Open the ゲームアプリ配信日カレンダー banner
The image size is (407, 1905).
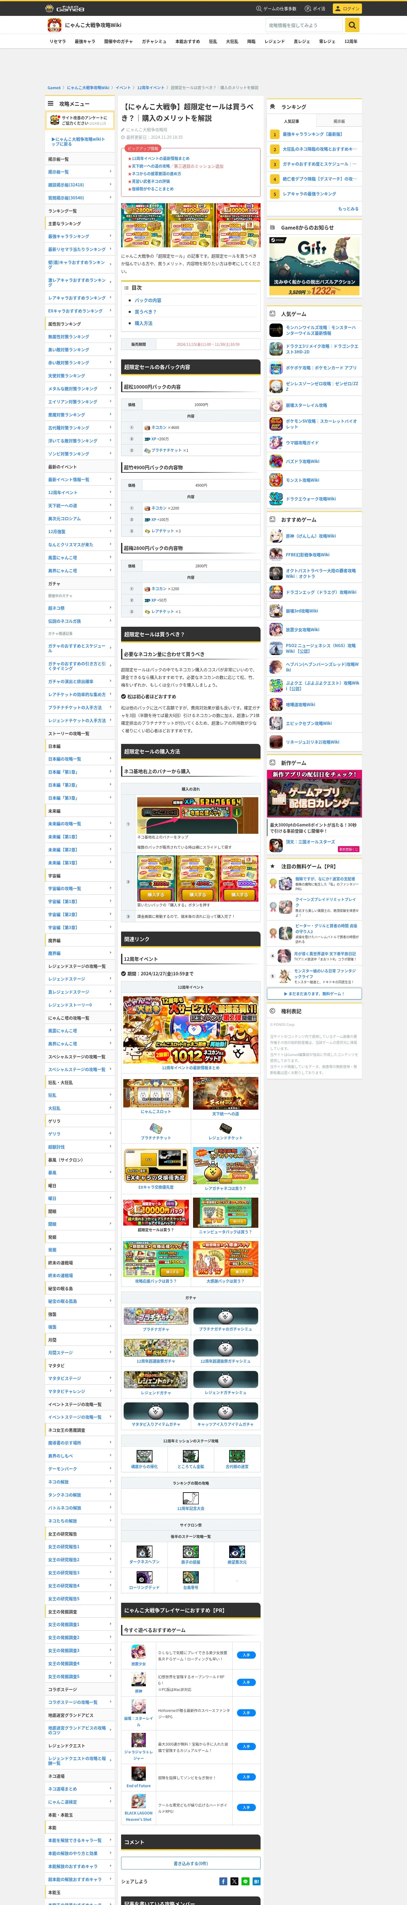[x=315, y=793]
